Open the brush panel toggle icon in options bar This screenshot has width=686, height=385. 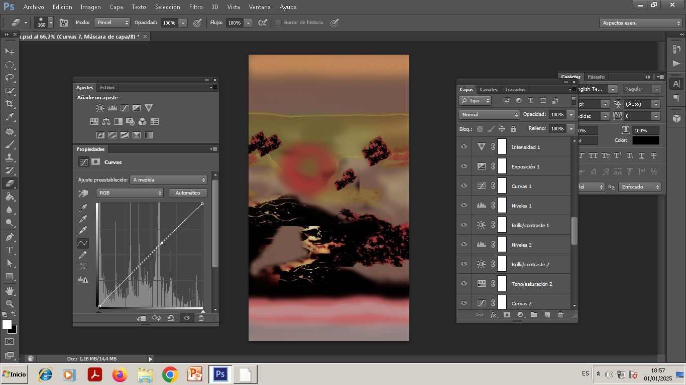click(x=64, y=23)
